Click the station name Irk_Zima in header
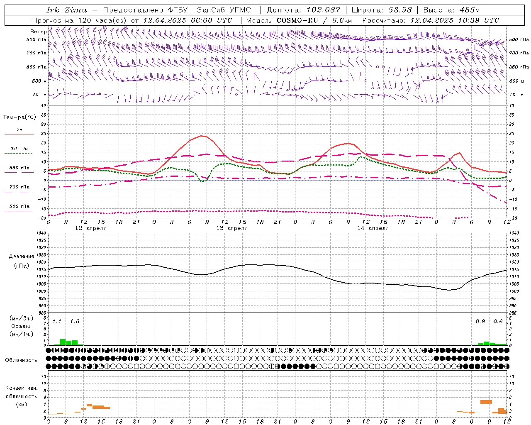This screenshot has height=425, width=531. point(67,10)
